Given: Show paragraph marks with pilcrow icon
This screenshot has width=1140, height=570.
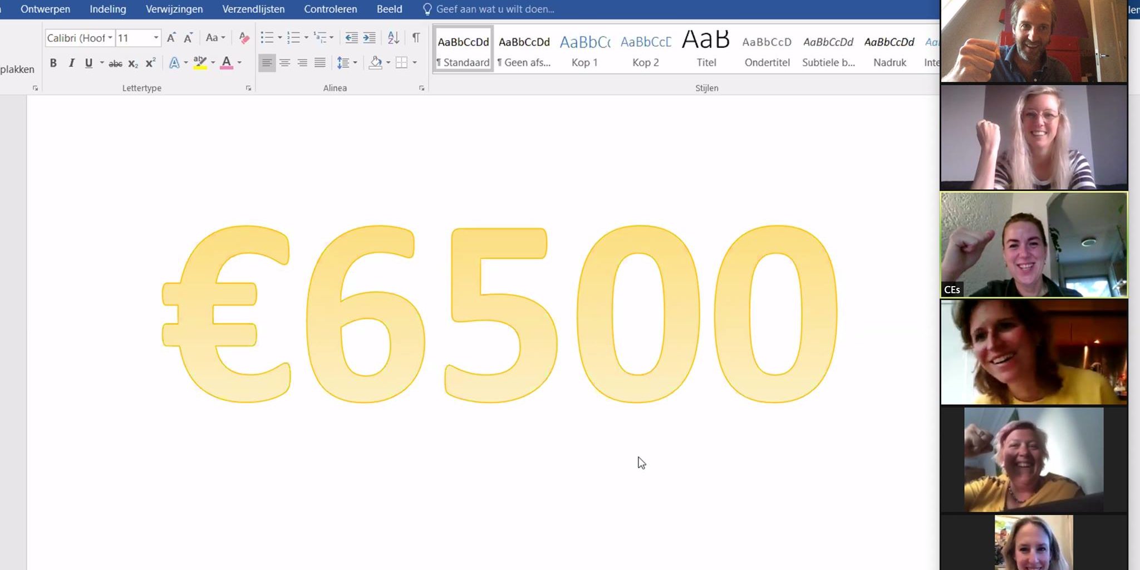Looking at the screenshot, I should click(x=416, y=38).
